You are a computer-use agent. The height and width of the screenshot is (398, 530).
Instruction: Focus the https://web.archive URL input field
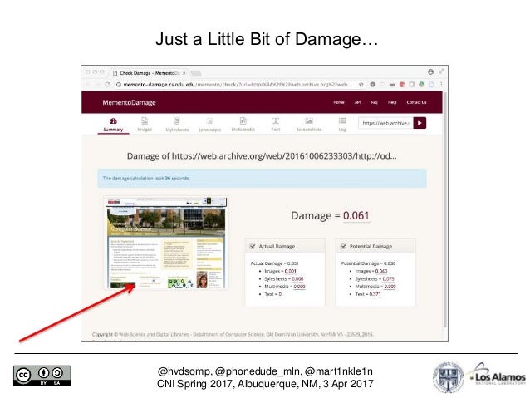385,123
